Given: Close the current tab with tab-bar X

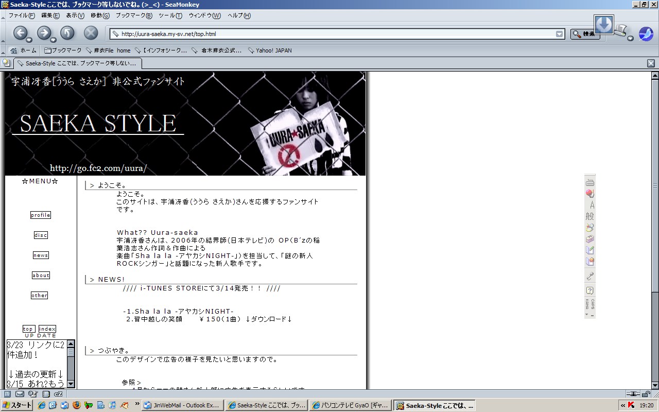Looking at the screenshot, I should pos(651,63).
